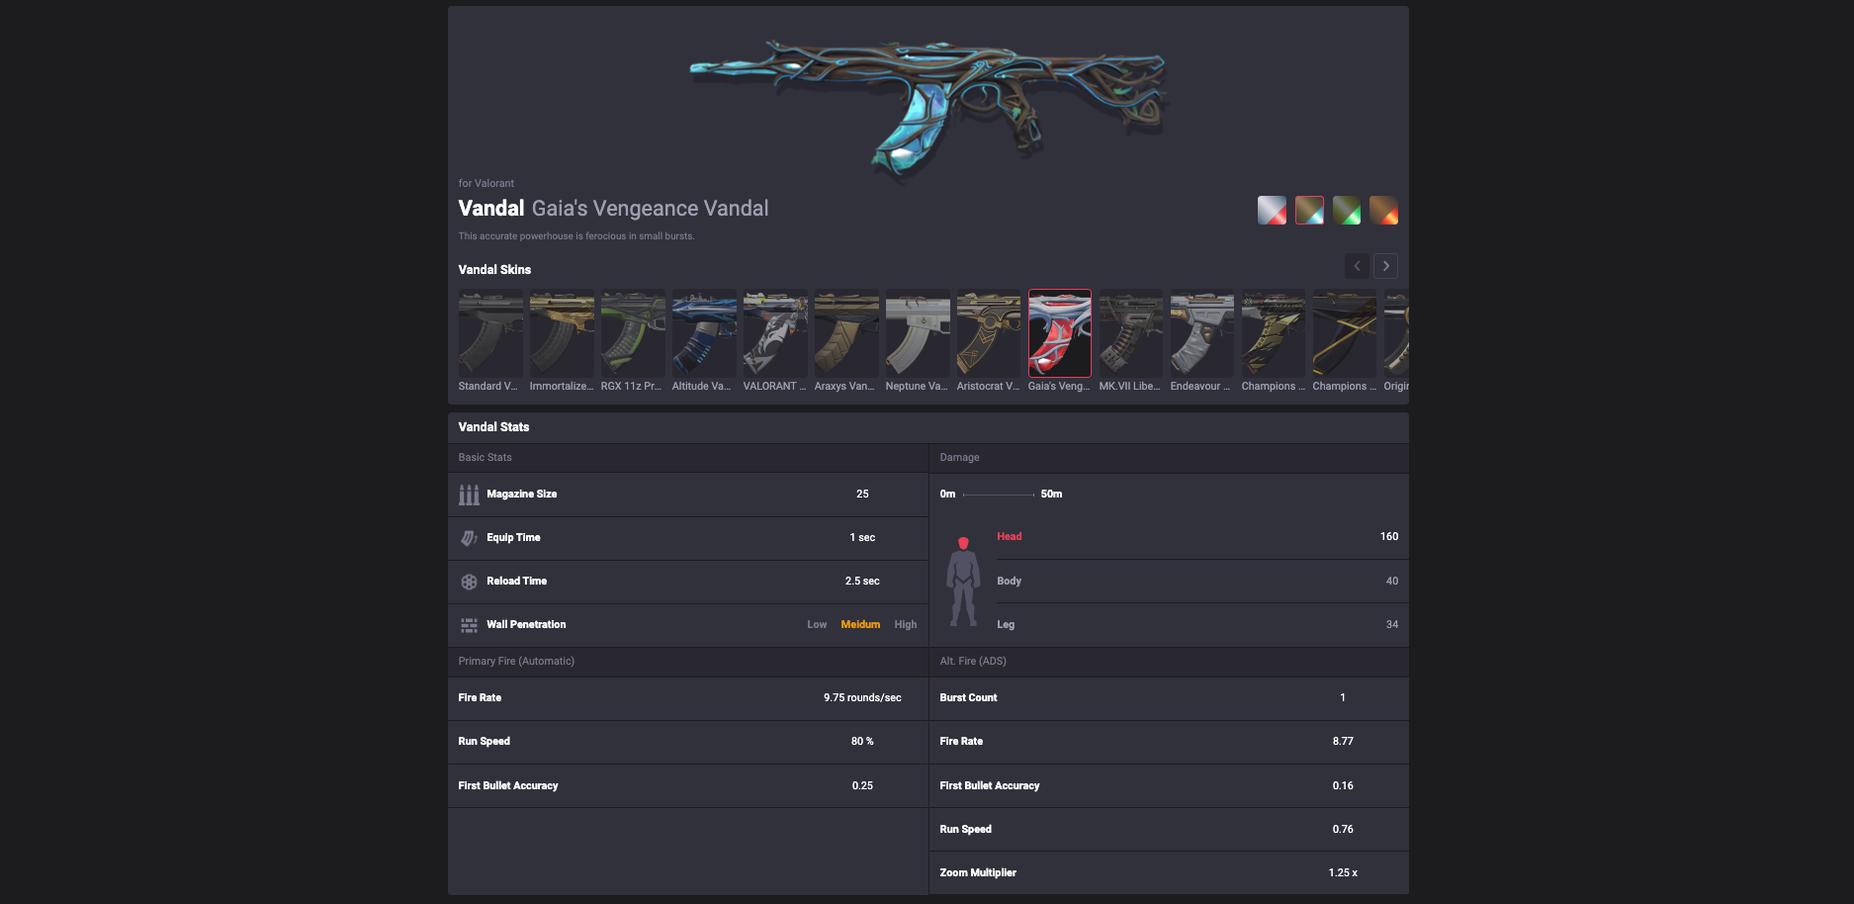Click the 0m to 50m range indicator
This screenshot has width=1854, height=904.
coord(1001,494)
